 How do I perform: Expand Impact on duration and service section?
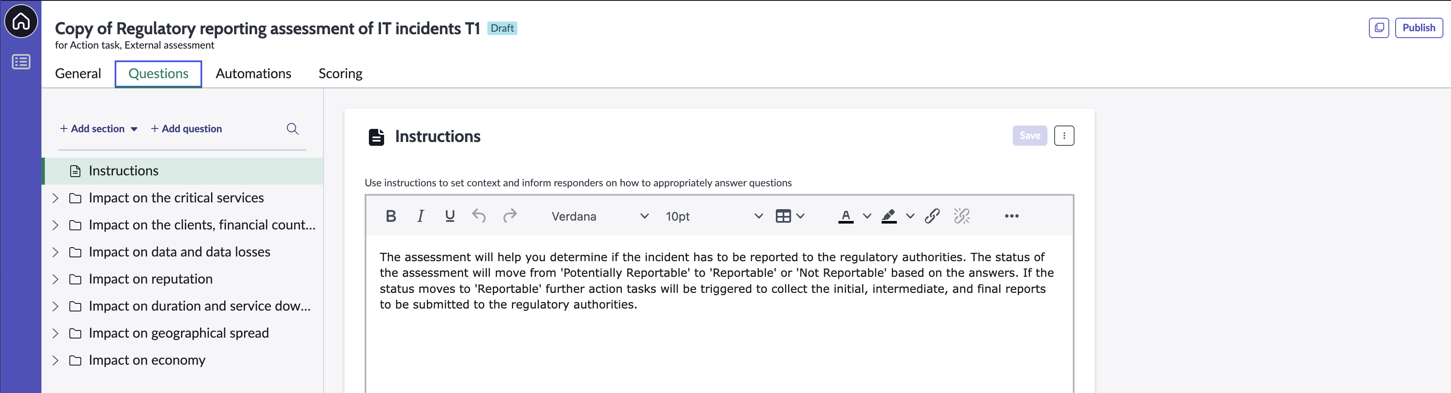tap(55, 306)
